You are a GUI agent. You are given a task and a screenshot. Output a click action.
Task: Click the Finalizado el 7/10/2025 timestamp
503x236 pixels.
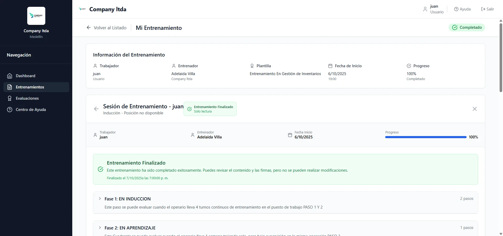point(137,178)
